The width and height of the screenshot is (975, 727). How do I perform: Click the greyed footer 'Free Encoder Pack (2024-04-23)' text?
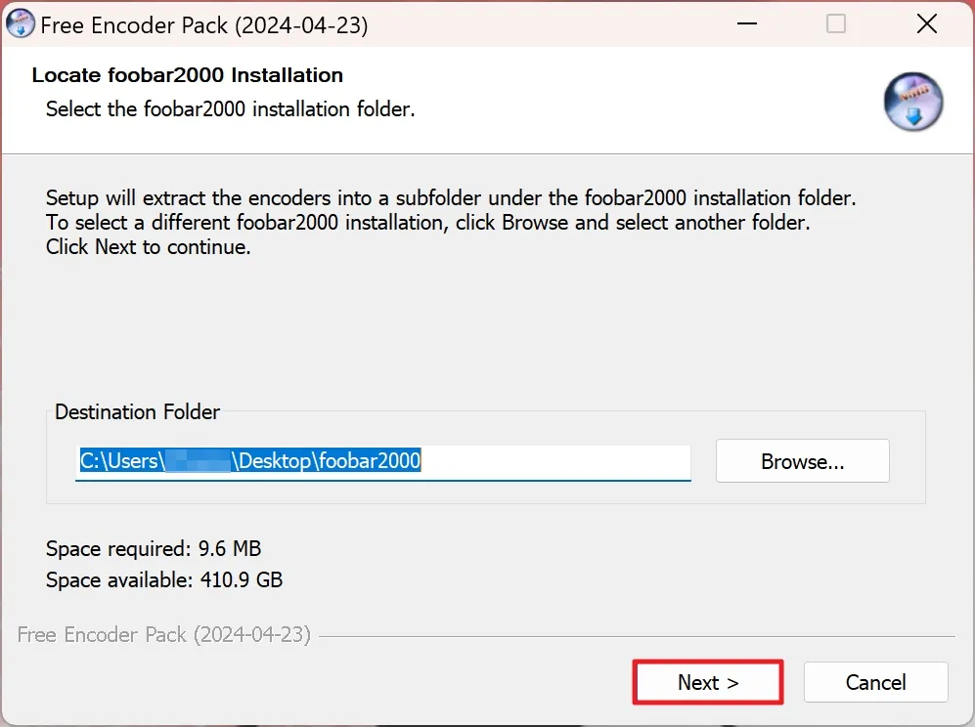click(164, 634)
